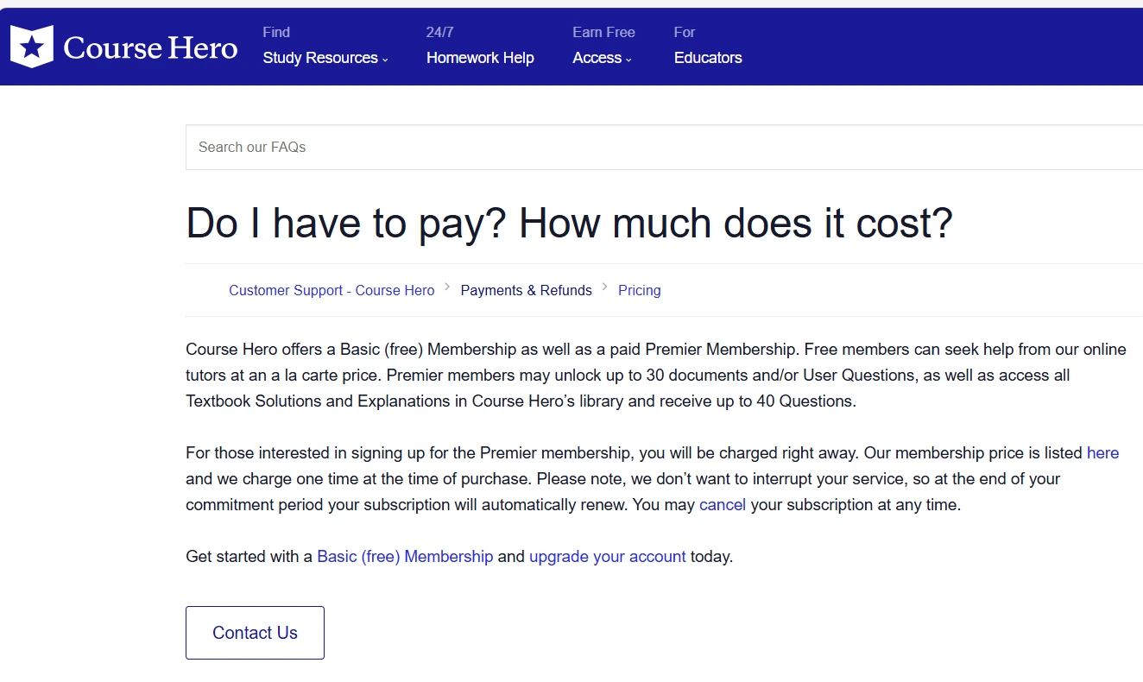
Task: Open Customer Support - Course Hero breadcrumb
Action: tap(332, 290)
